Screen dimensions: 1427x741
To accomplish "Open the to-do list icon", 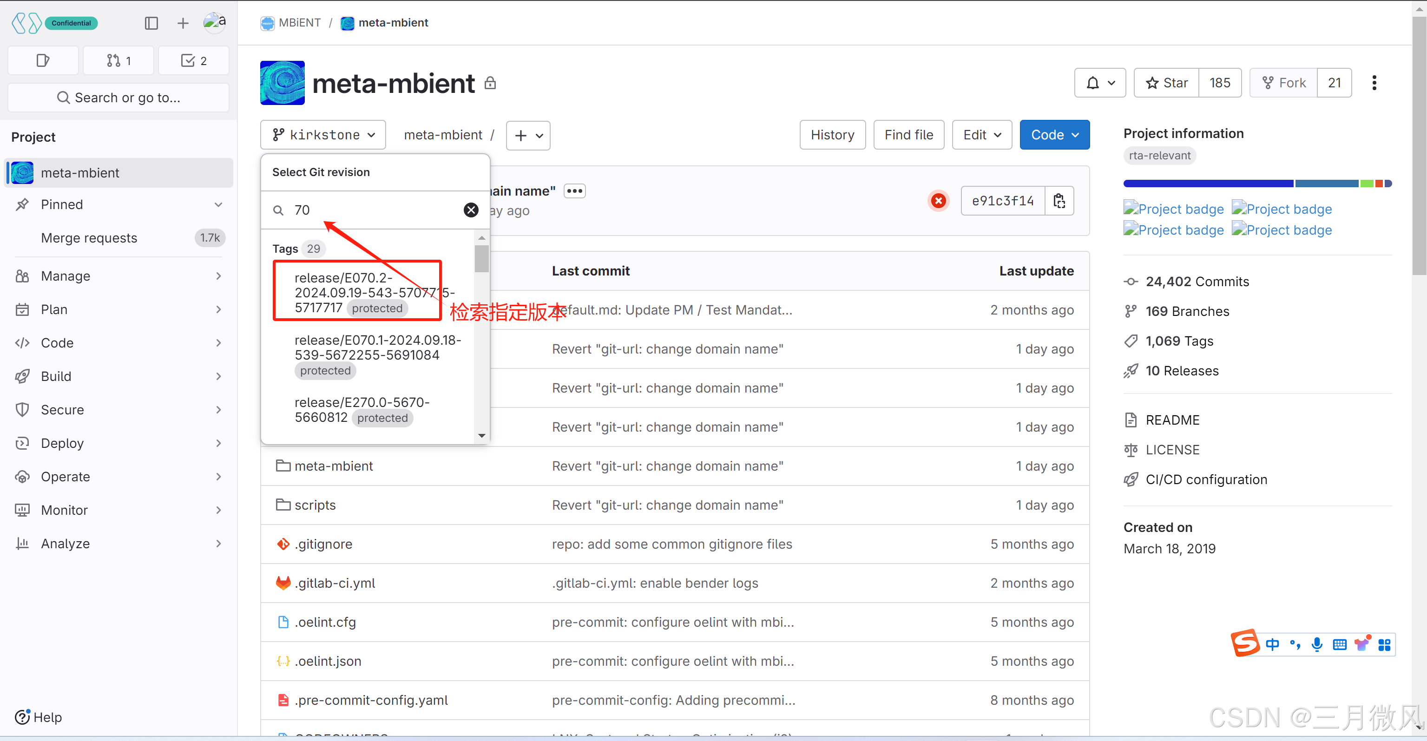I will 193,60.
